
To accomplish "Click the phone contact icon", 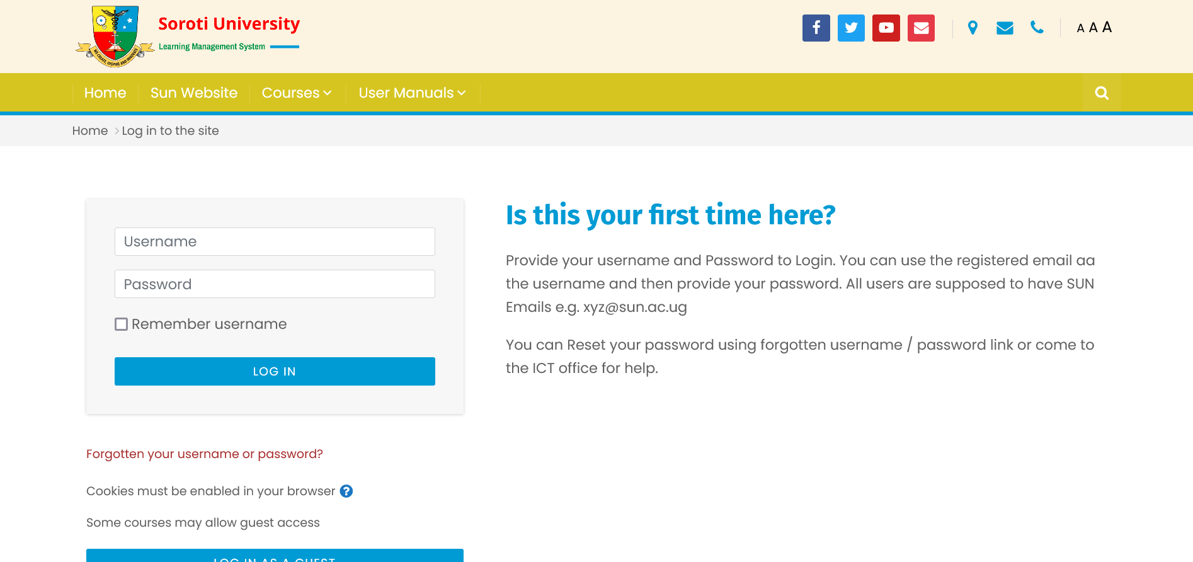I will (x=1037, y=28).
